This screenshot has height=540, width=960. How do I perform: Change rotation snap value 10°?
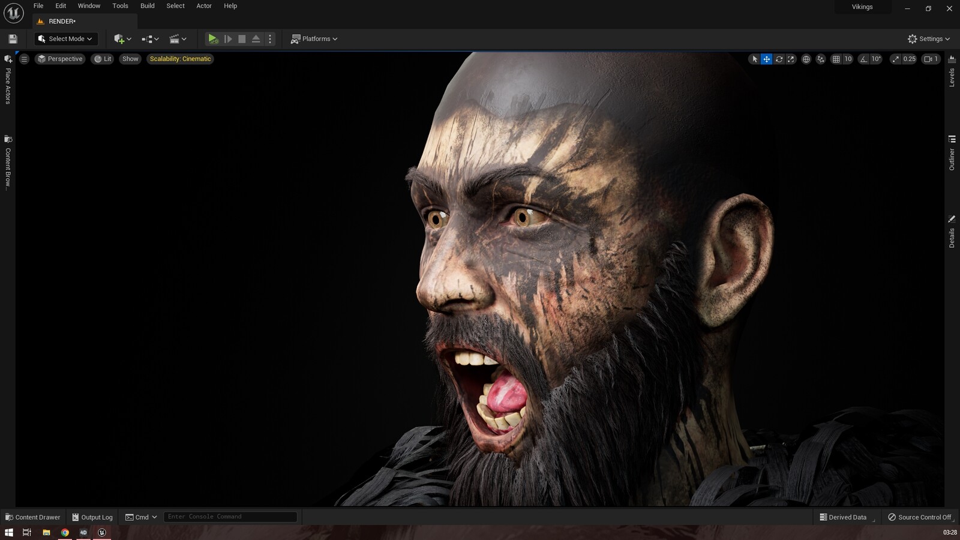[876, 59]
